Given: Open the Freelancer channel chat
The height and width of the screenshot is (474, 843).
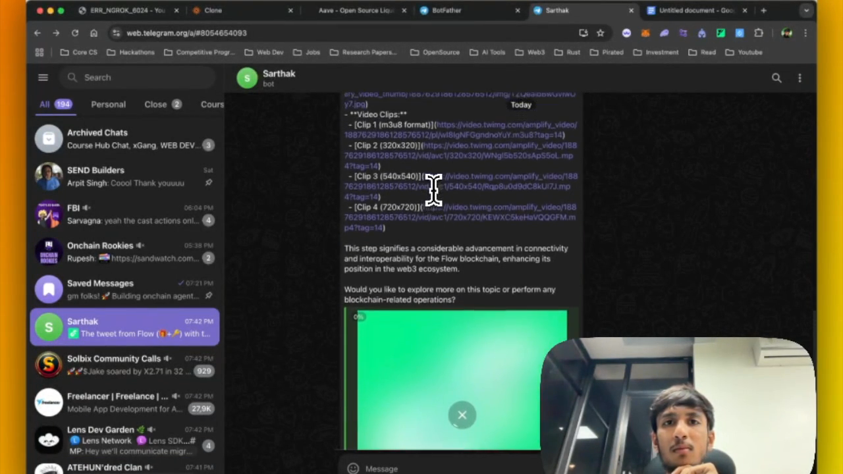Looking at the screenshot, I should click(124, 402).
